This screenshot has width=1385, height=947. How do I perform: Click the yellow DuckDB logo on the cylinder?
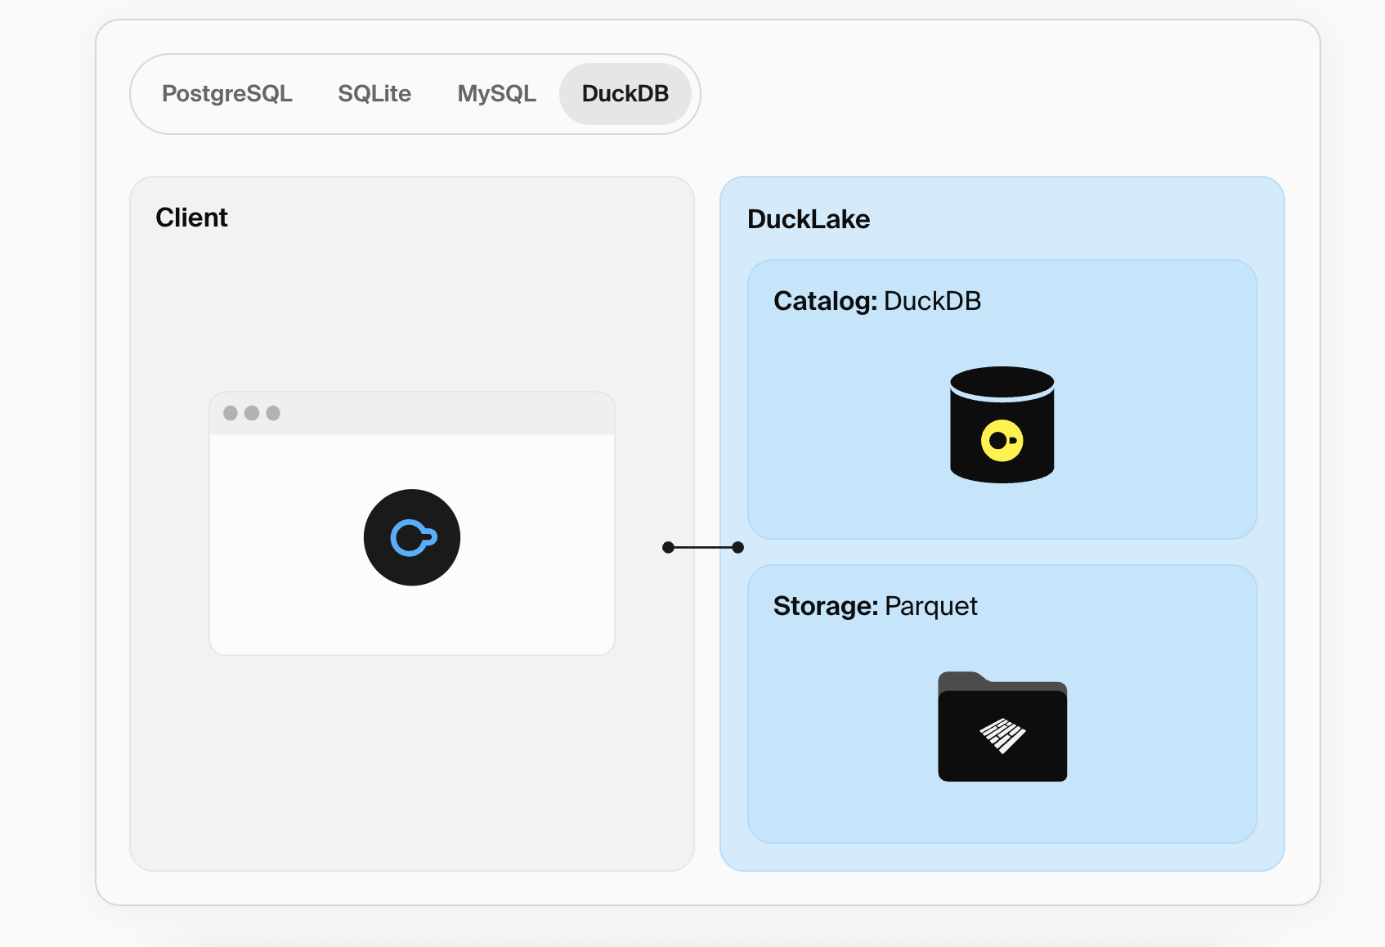point(1002,441)
